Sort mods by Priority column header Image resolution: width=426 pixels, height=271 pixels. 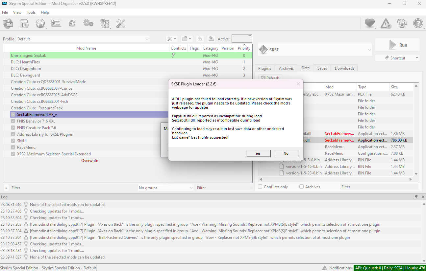point(244,48)
